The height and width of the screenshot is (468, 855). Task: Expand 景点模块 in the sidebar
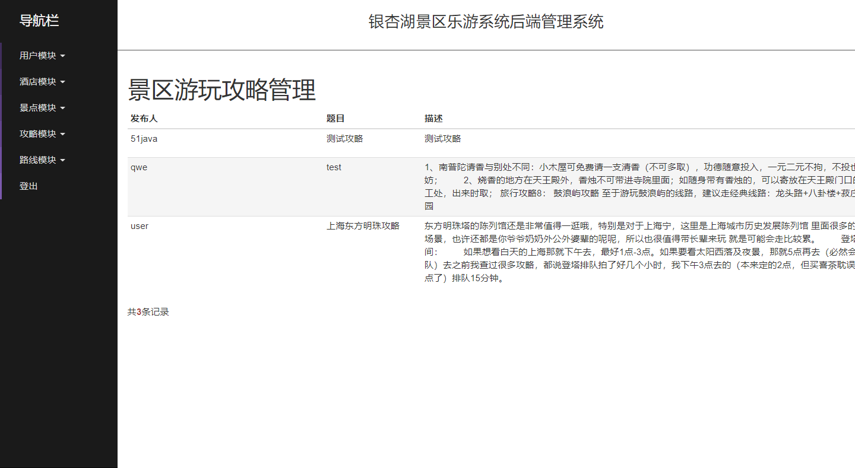(42, 108)
